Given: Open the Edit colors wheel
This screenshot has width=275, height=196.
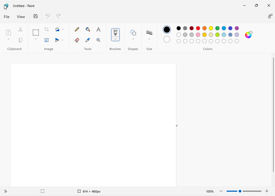Looking at the screenshot, I should point(248,35).
